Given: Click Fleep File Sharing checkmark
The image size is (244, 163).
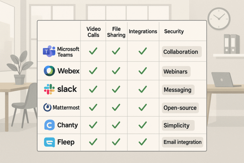Looking at the screenshot, I should click(116, 142).
